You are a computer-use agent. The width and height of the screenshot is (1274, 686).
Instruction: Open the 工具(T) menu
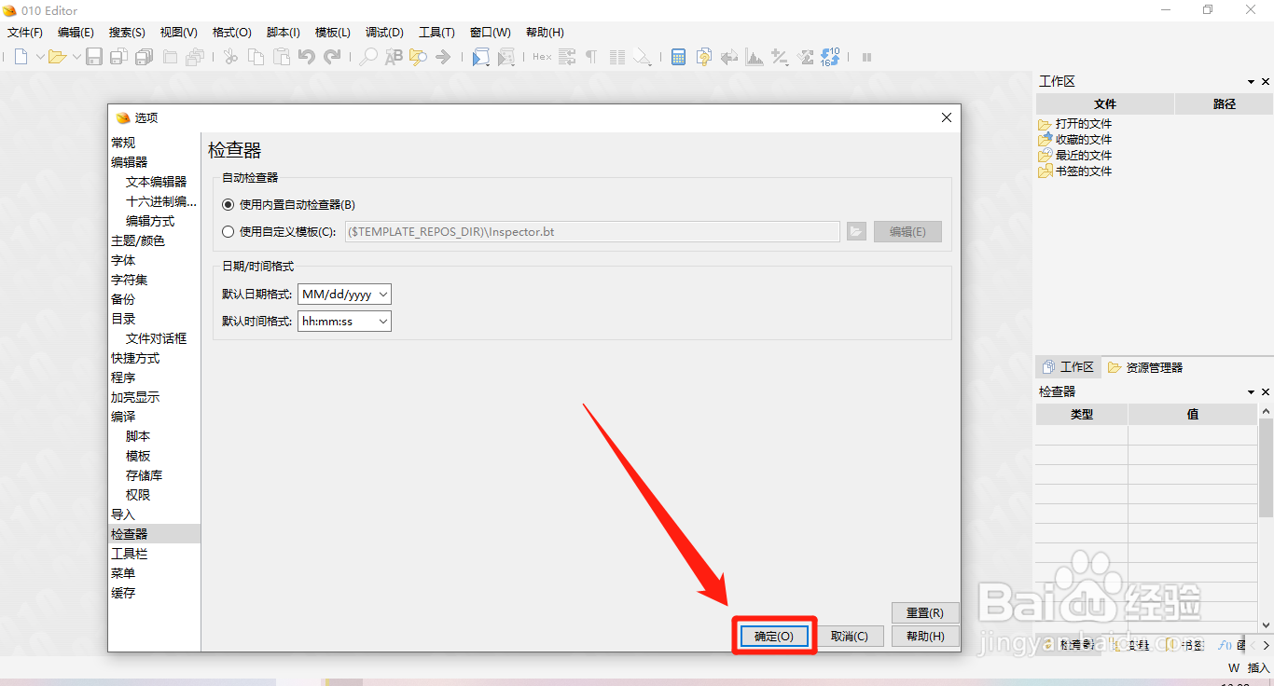tap(436, 32)
